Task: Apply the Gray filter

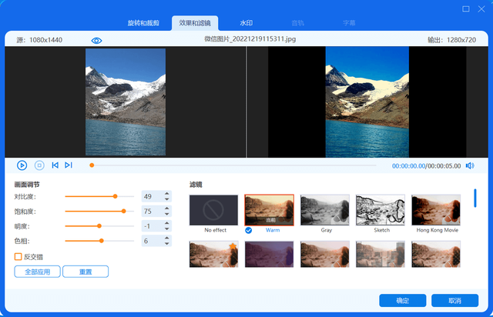Action: (325, 210)
